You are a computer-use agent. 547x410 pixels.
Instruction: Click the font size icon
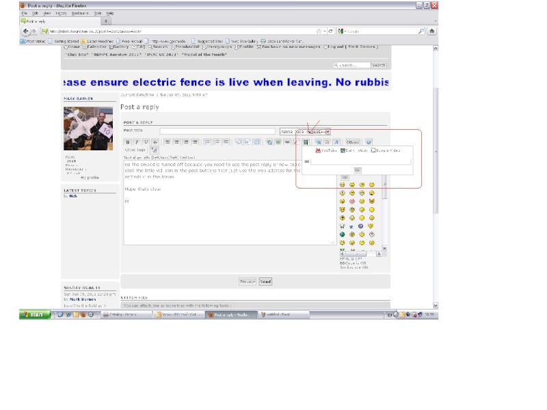click(319, 142)
